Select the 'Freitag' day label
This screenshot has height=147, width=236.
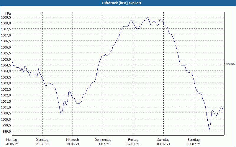click(133, 140)
